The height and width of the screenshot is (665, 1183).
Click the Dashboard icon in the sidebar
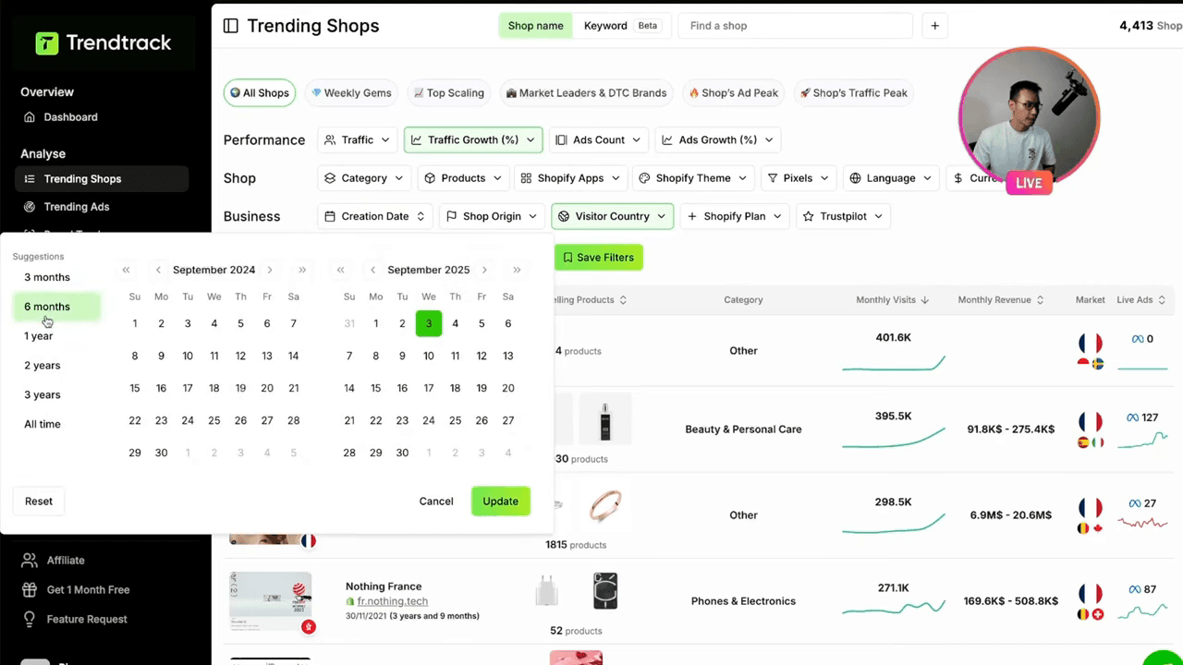(x=30, y=116)
